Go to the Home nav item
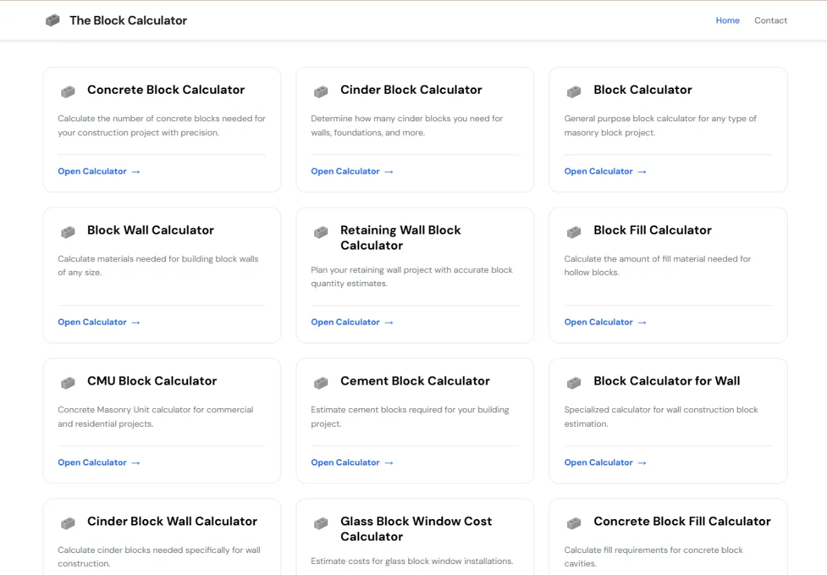Screen dimensions: 827x575 point(728,21)
